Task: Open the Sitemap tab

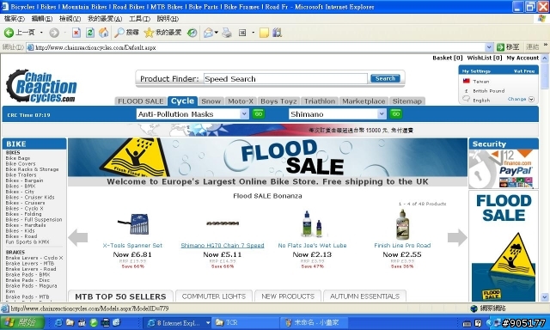Action: point(406,101)
